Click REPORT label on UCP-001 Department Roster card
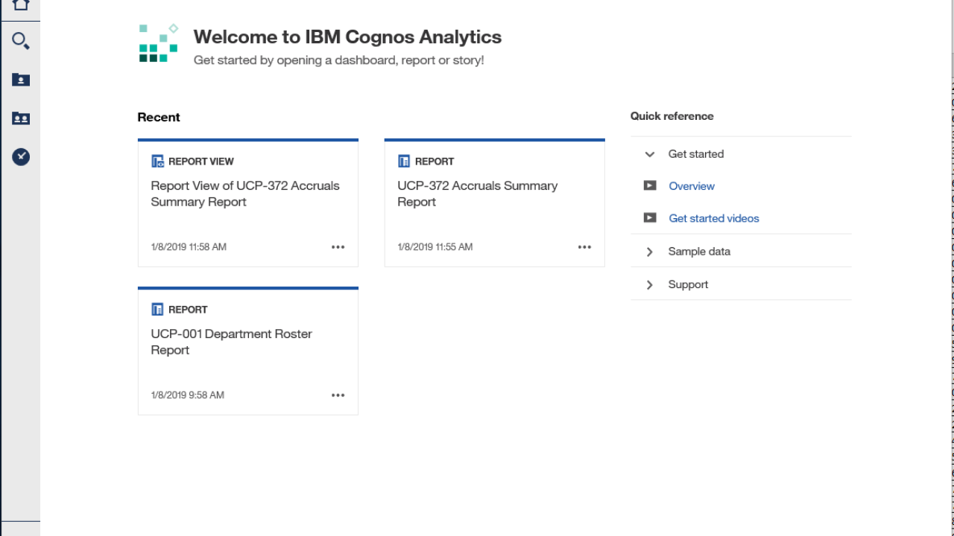954x536 pixels. point(188,310)
